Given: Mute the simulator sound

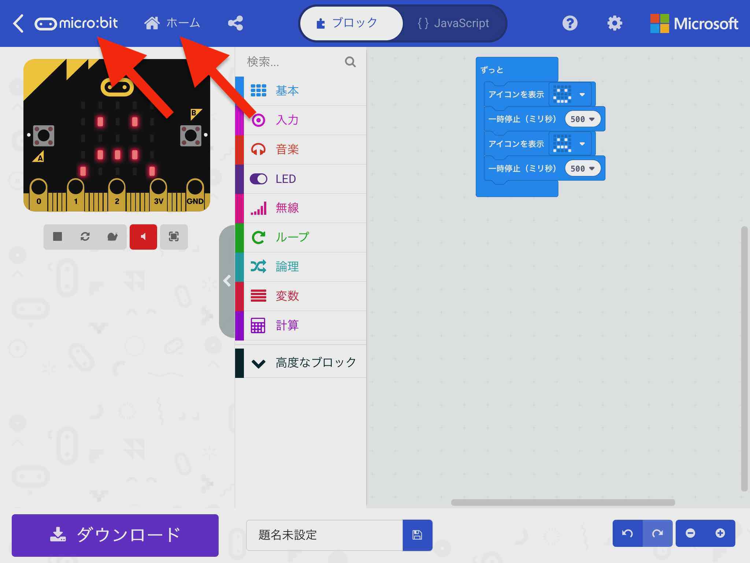Looking at the screenshot, I should coord(143,237).
